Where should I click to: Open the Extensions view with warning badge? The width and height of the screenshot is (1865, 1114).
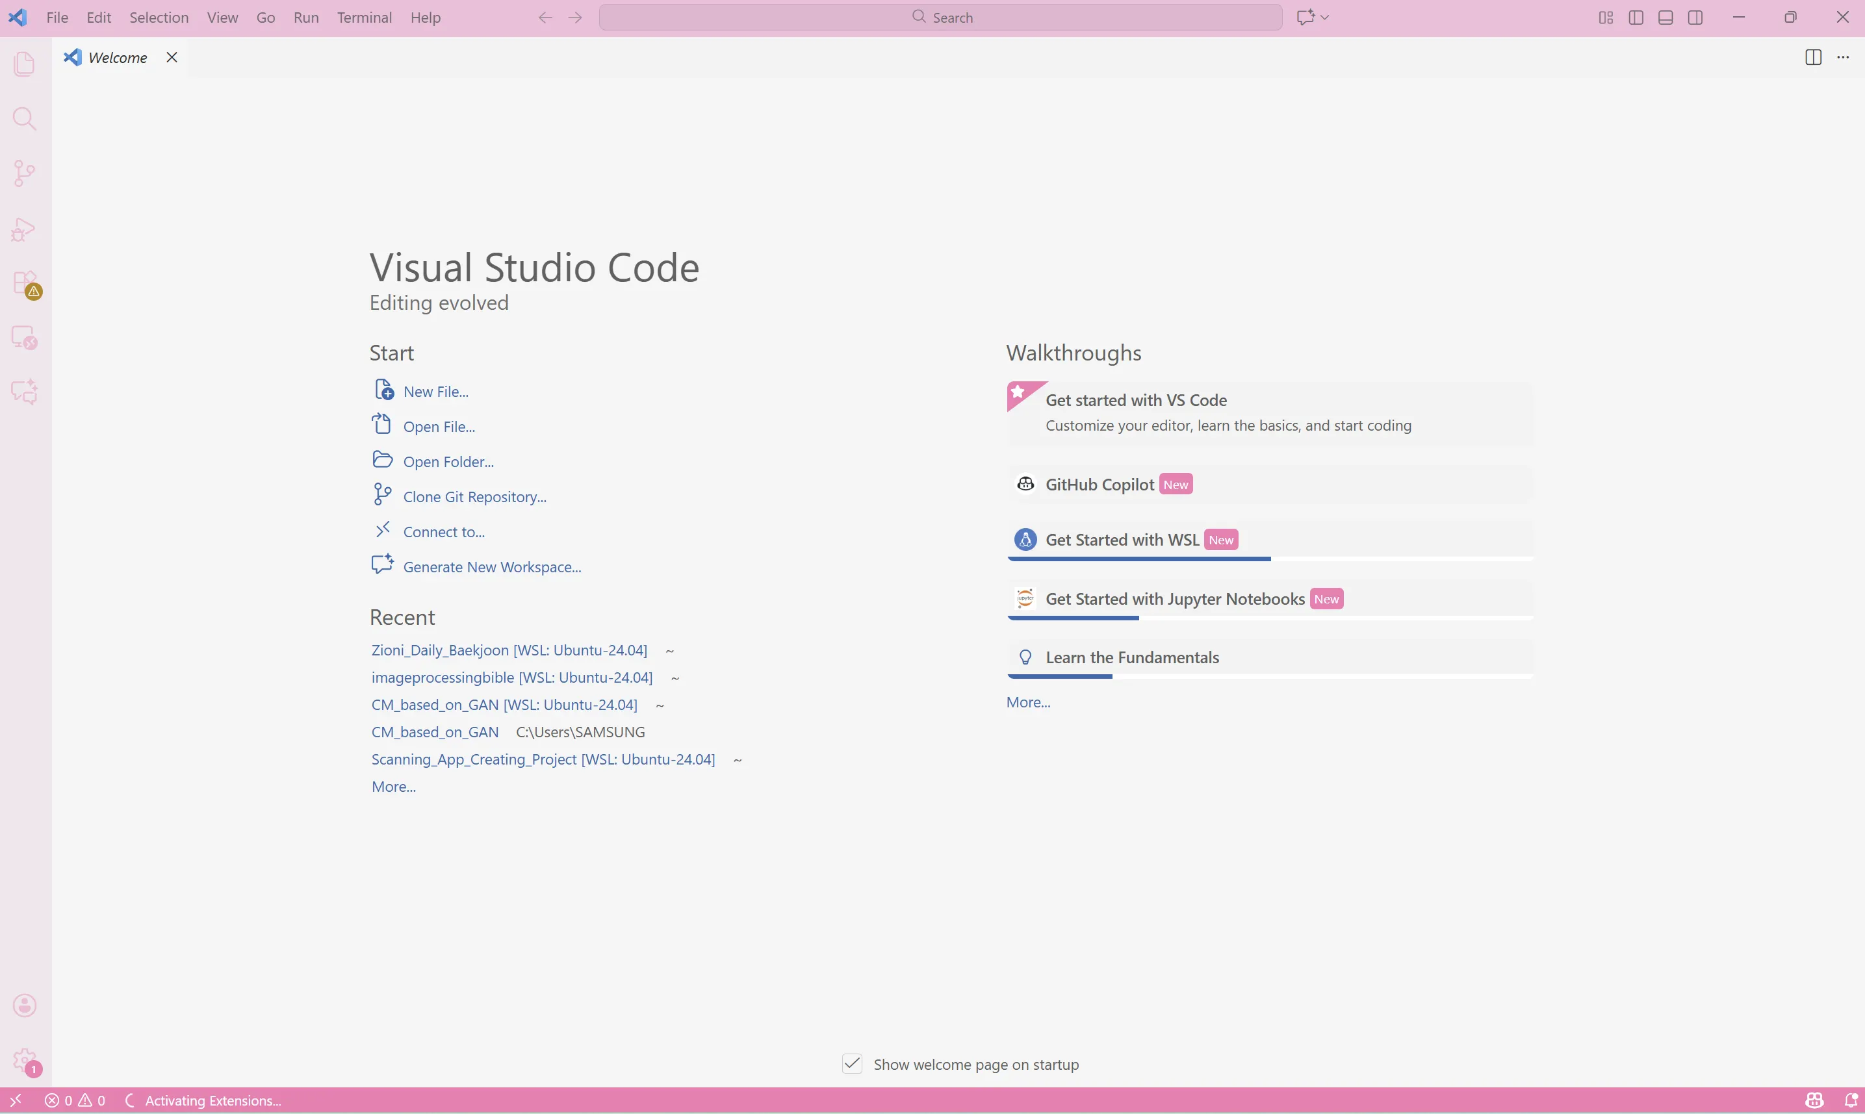(25, 284)
